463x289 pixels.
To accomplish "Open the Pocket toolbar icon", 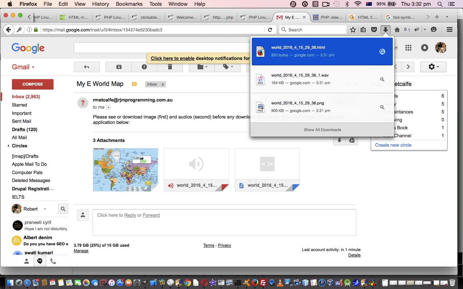I will 374,30.
